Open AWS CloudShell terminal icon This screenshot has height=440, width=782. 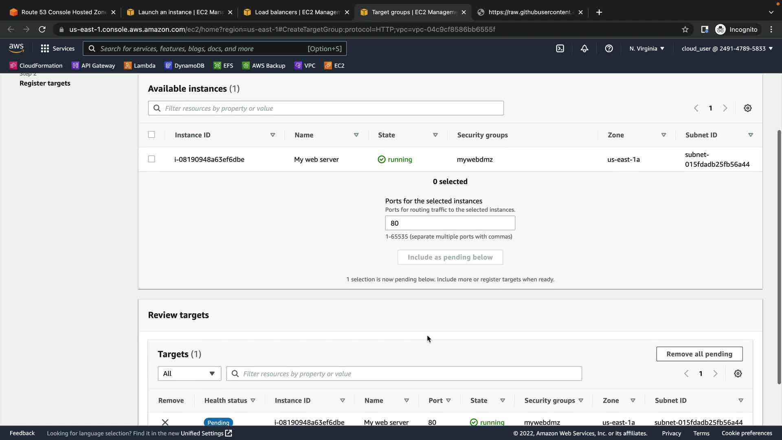pyautogui.click(x=560, y=48)
